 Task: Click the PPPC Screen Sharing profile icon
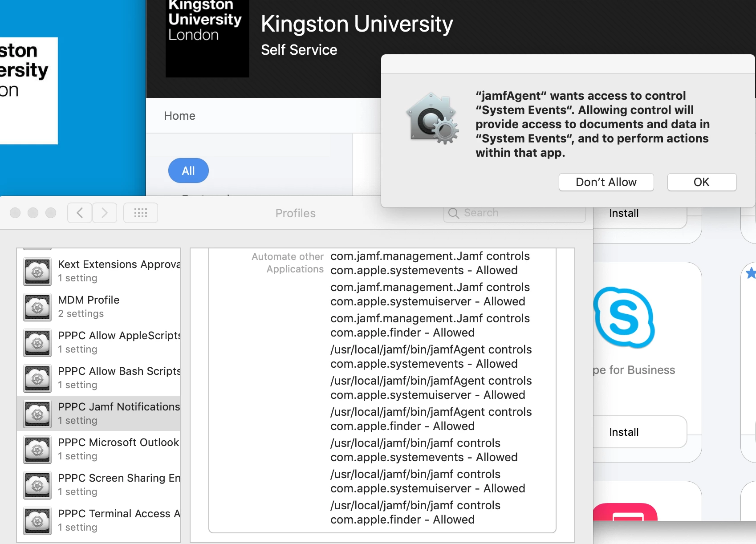tap(37, 485)
